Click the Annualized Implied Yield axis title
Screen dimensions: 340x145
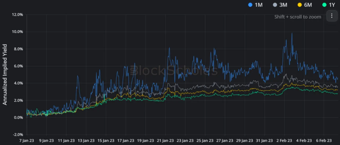[x=5, y=75]
